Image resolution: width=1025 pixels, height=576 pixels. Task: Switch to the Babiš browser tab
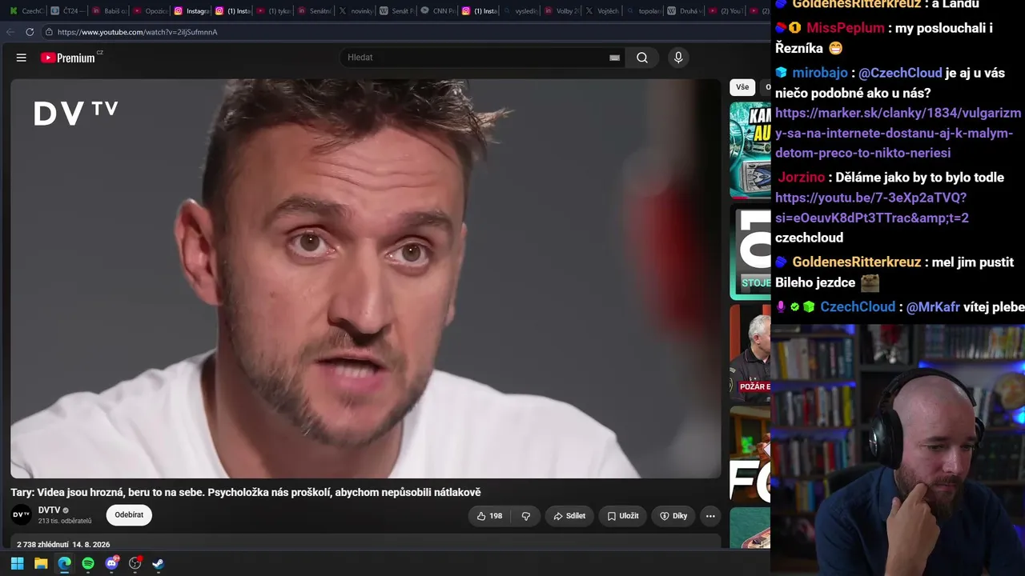coord(109,11)
